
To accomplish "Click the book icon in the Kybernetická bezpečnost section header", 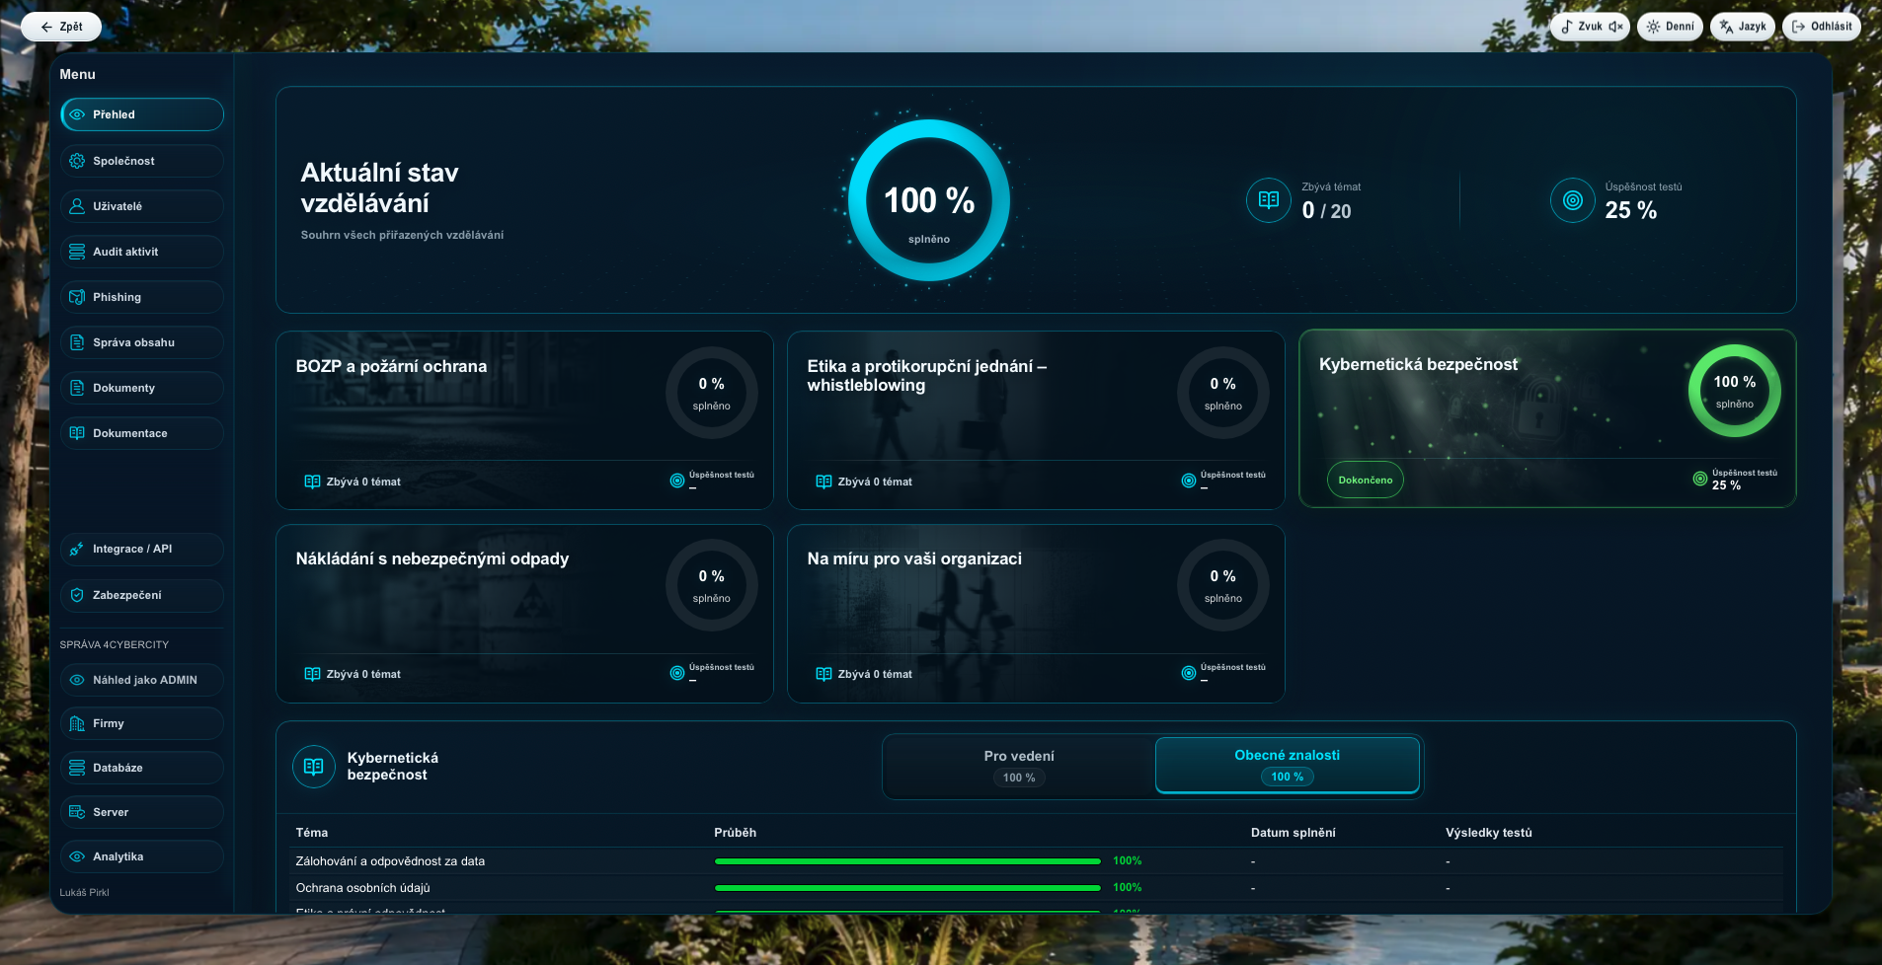I will coord(314,767).
